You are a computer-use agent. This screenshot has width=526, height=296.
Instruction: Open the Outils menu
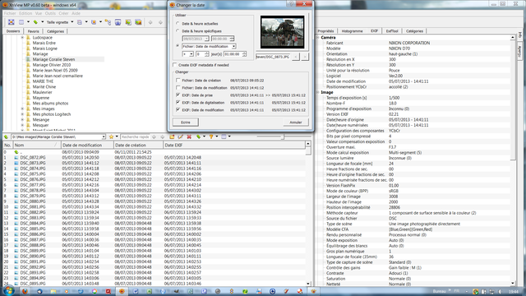pos(50,13)
